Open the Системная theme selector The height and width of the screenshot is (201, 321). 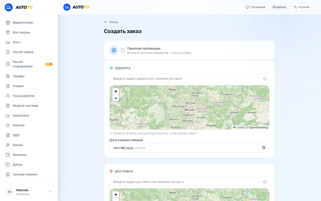point(255,7)
